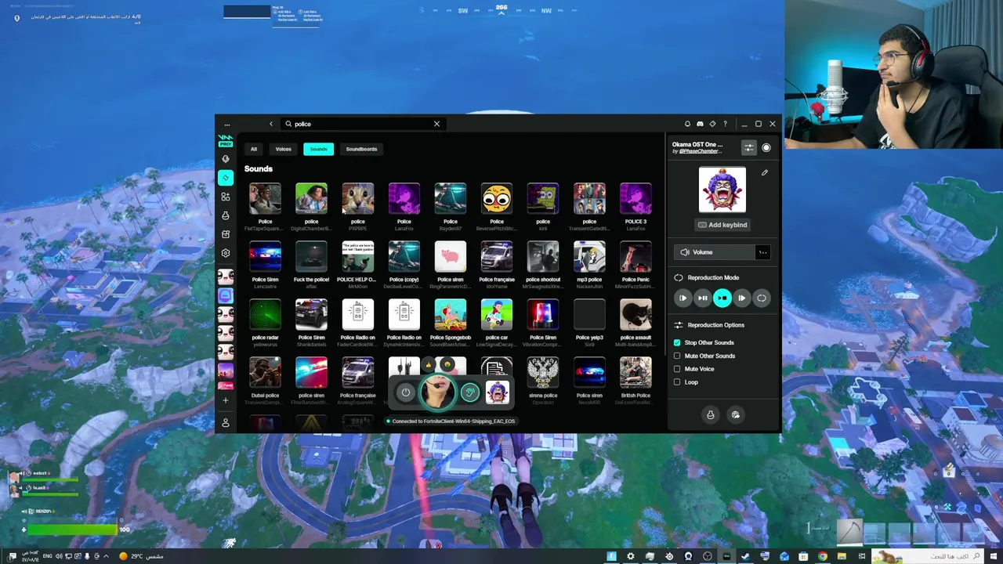Open help question mark icon
Image resolution: width=1003 pixels, height=564 pixels.
(x=725, y=124)
